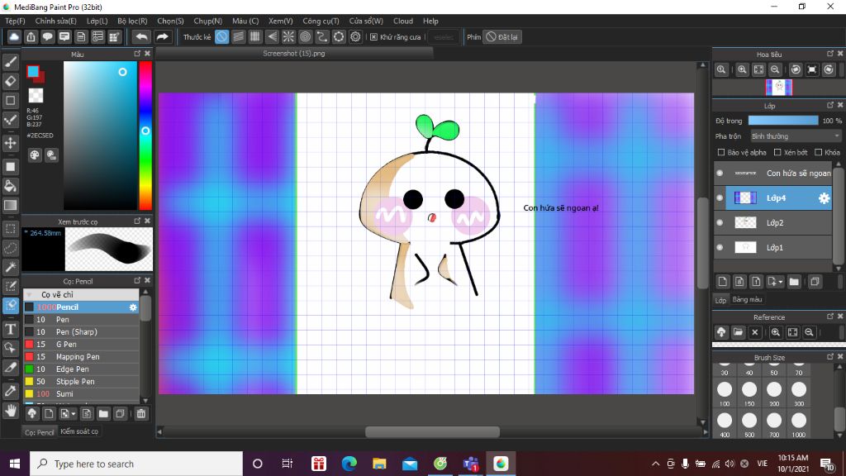
Task: Choose the Text tool
Action: pos(11,327)
